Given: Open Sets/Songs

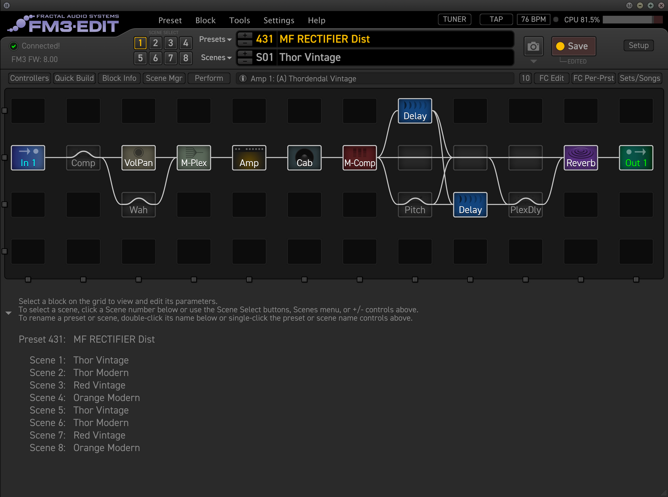Looking at the screenshot, I should (640, 79).
